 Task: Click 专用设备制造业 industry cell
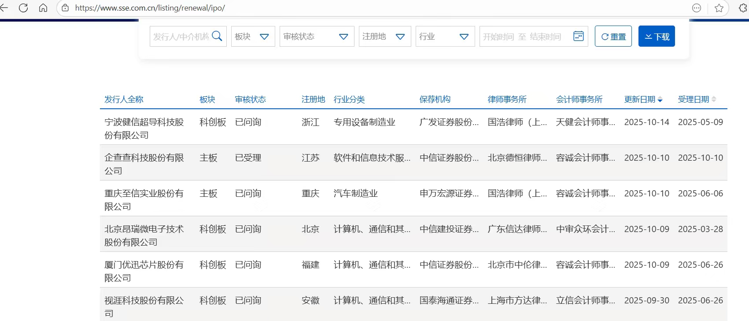(365, 122)
